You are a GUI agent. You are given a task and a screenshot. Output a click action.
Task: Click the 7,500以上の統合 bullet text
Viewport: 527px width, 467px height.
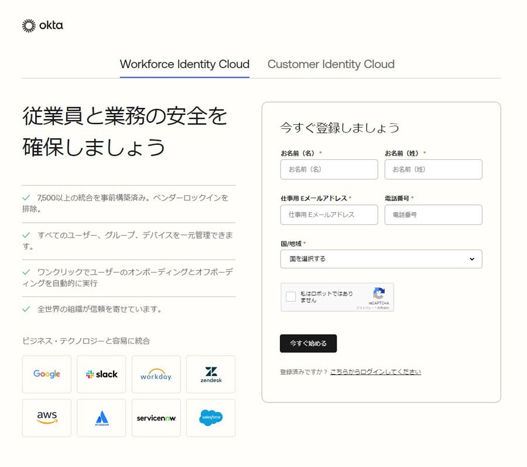click(125, 203)
